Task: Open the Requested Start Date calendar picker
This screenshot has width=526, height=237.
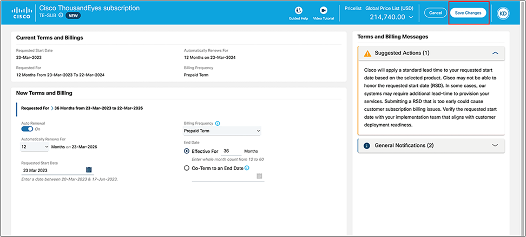Action: coord(89,170)
